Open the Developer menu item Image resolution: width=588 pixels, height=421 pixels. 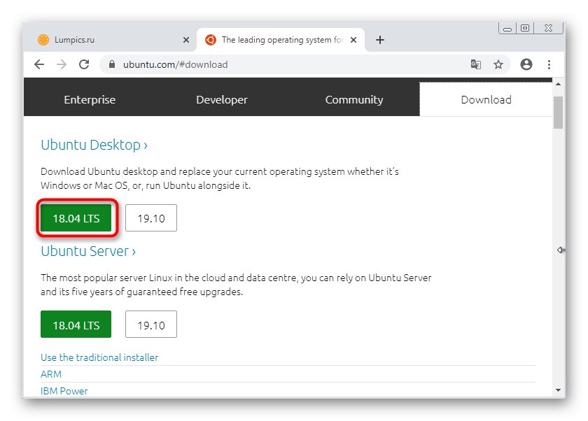(222, 99)
